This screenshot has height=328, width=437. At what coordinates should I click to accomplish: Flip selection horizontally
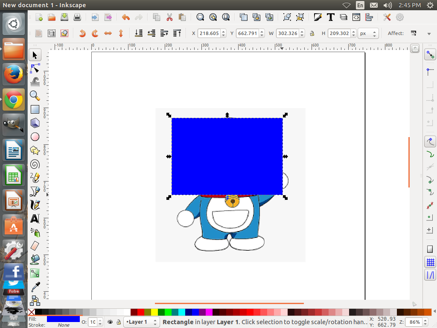[x=108, y=33]
